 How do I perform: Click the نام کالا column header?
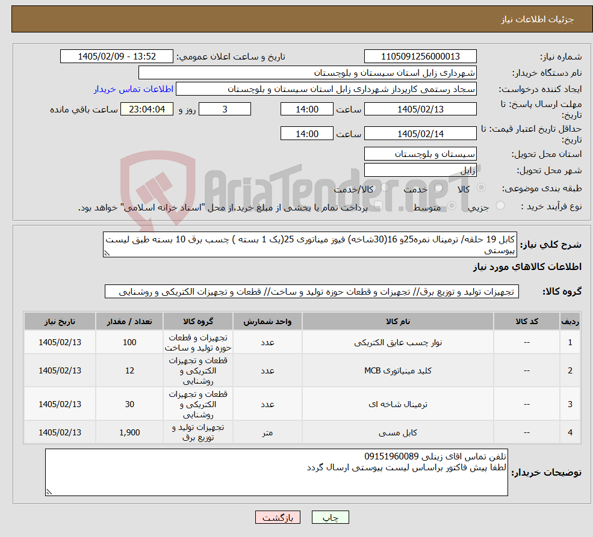point(398,321)
